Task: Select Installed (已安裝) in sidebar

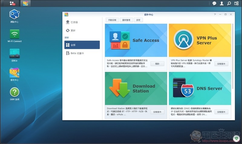Action: tap(82, 22)
